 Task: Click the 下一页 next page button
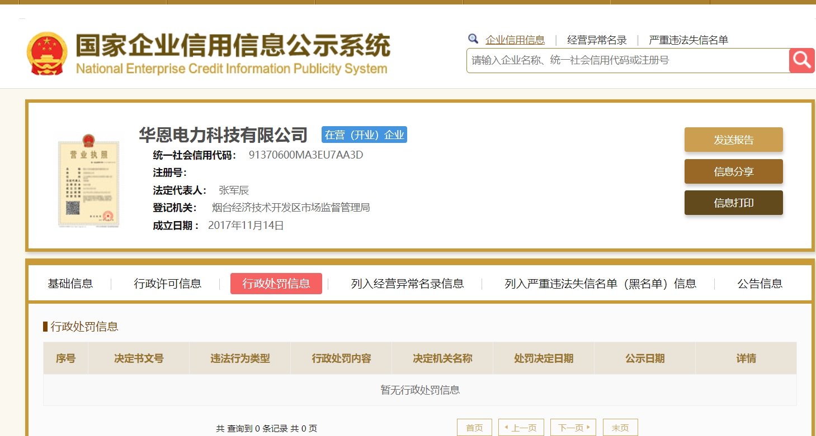point(573,428)
